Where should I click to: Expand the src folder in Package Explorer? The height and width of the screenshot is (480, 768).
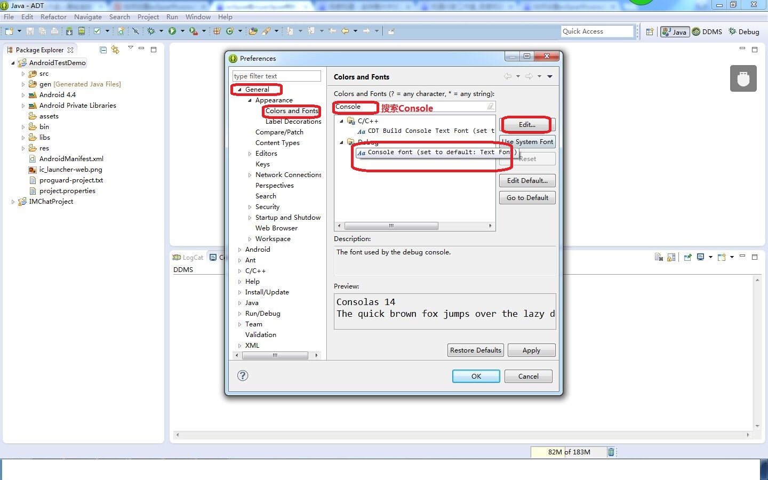click(x=23, y=74)
